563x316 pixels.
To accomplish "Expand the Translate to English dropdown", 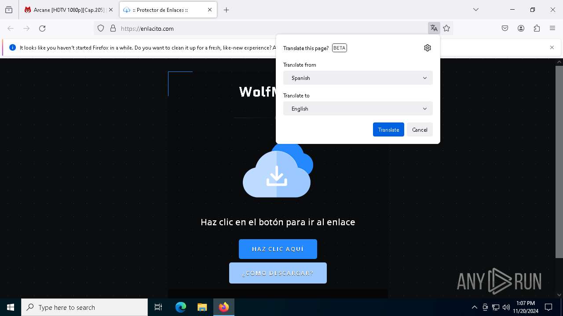I will pos(358,108).
